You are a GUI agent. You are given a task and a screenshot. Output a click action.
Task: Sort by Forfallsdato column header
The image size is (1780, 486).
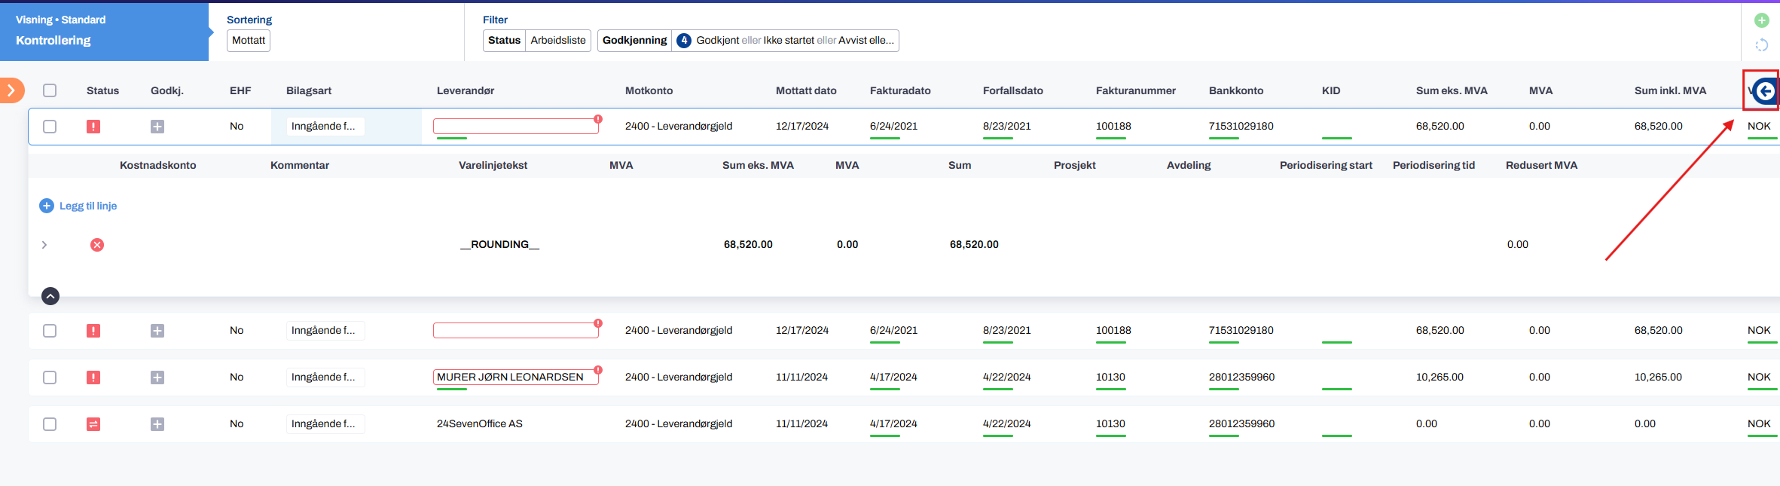coord(1012,90)
